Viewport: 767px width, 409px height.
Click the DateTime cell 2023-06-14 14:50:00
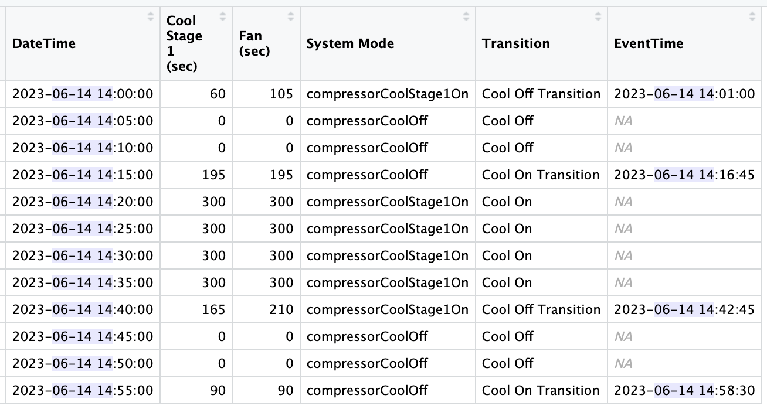(x=83, y=363)
